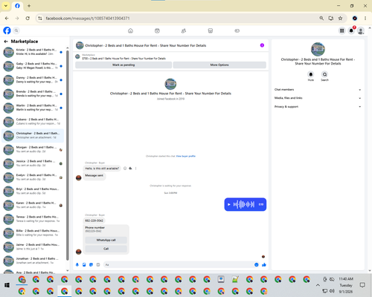React to 'Hello, is this still available?' message

[x=125, y=169]
